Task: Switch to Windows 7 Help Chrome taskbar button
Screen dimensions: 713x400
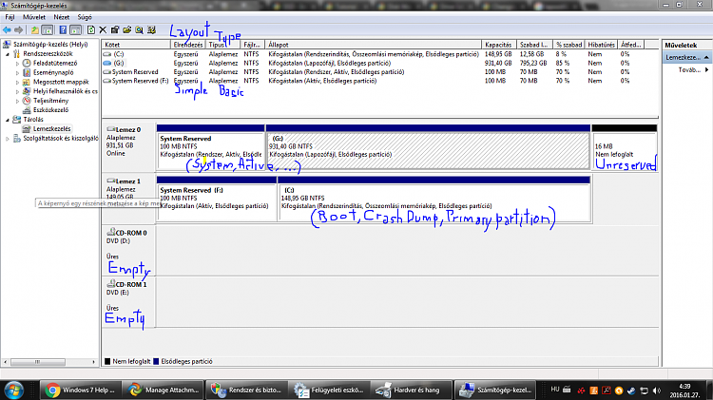Action: (x=81, y=390)
